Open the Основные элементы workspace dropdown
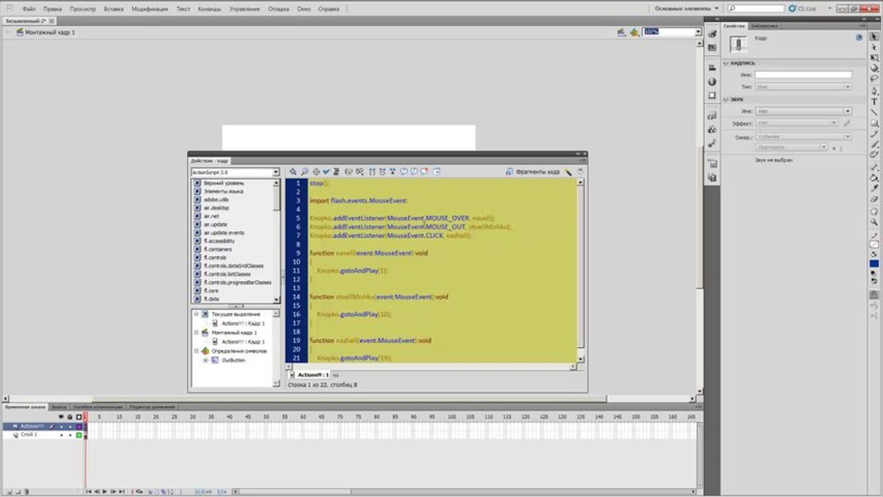This screenshot has width=883, height=497. (x=687, y=8)
